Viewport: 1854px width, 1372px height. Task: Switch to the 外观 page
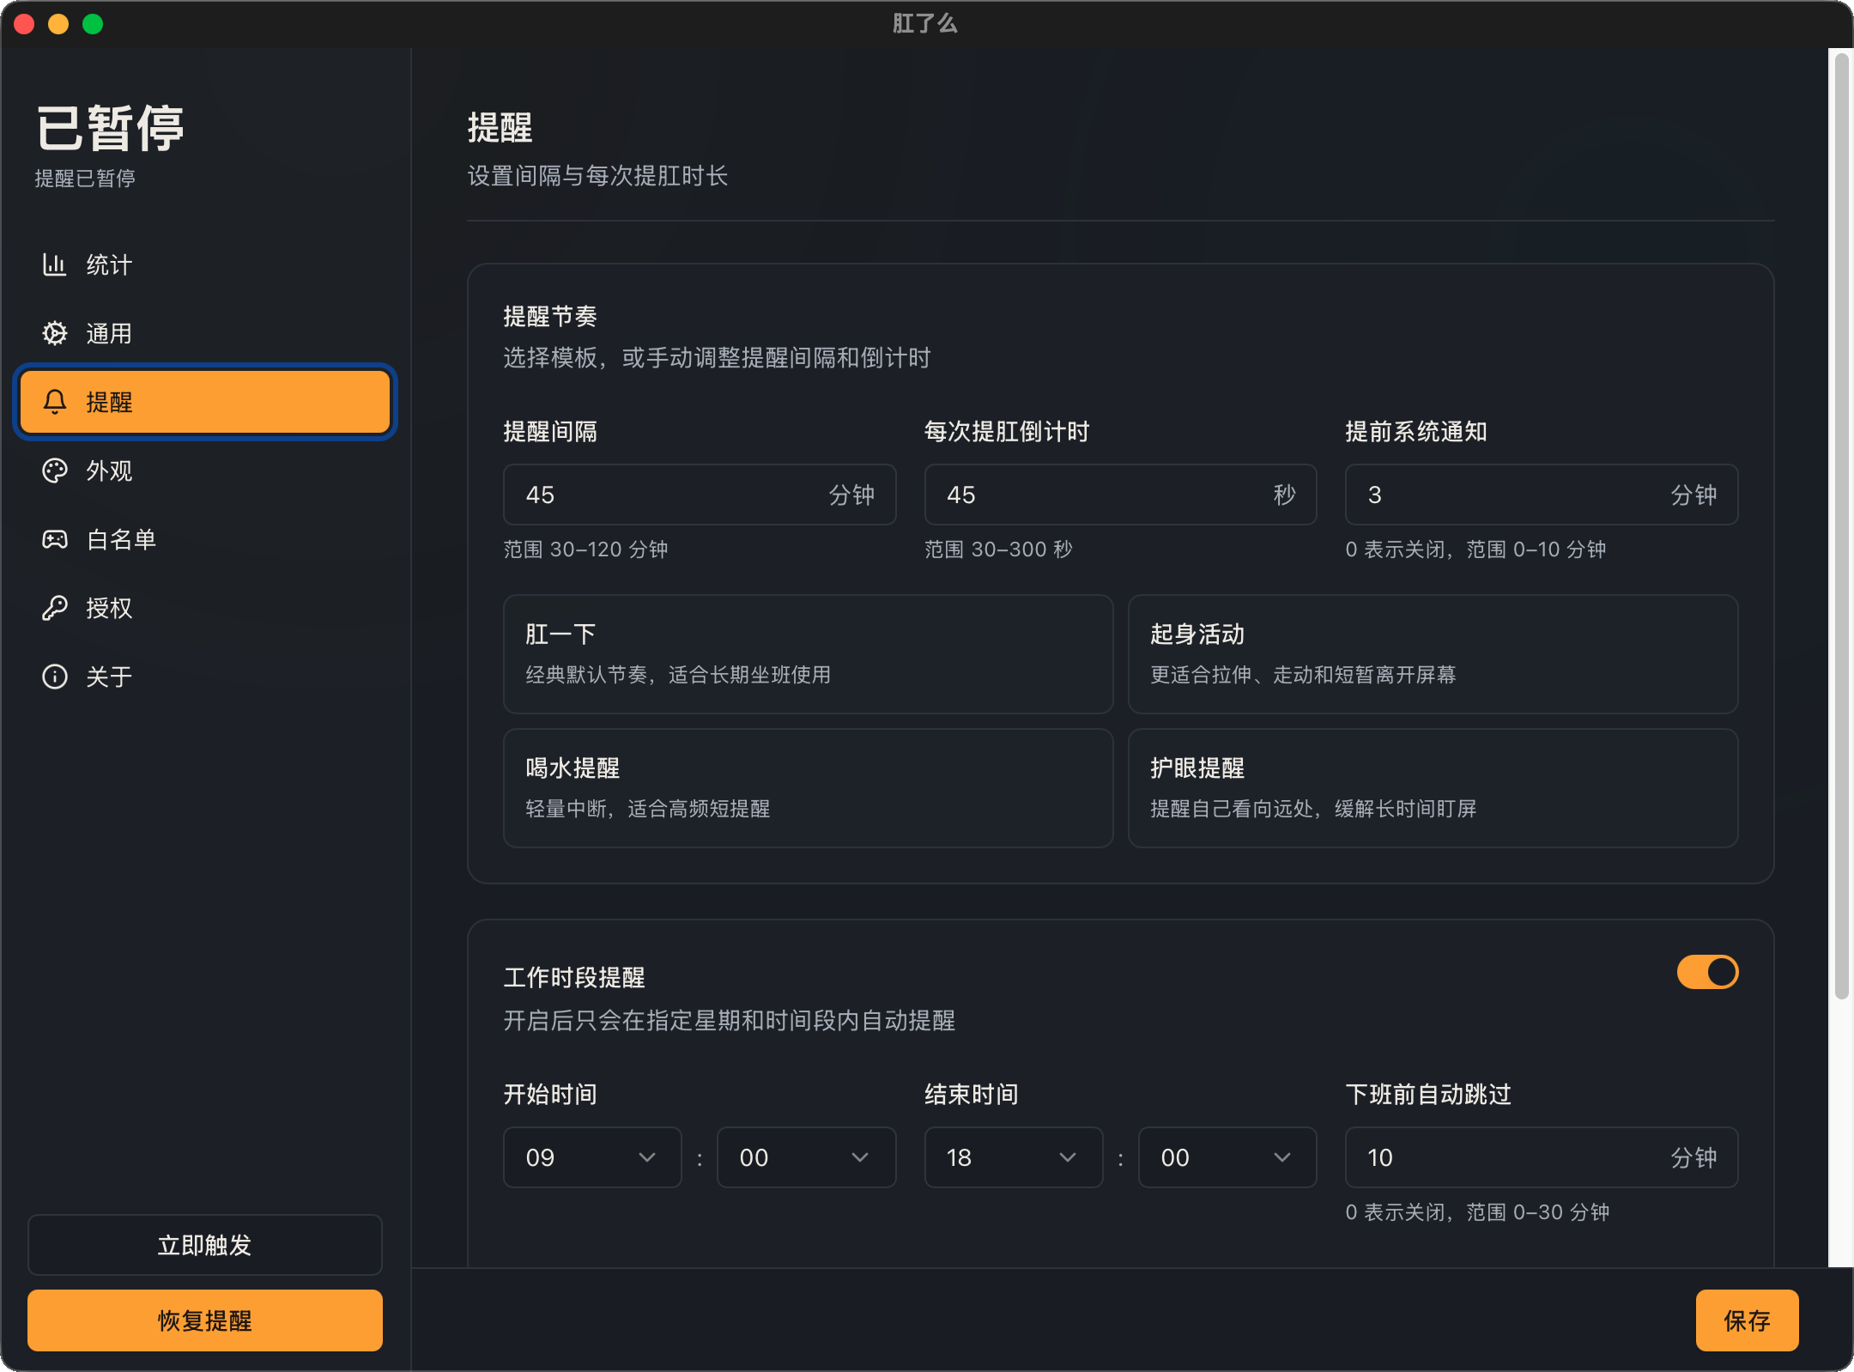(x=205, y=470)
